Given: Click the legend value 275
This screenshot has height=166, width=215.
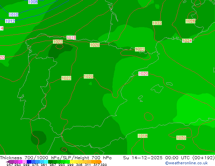Looking at the screenshot, I should [35, 165].
